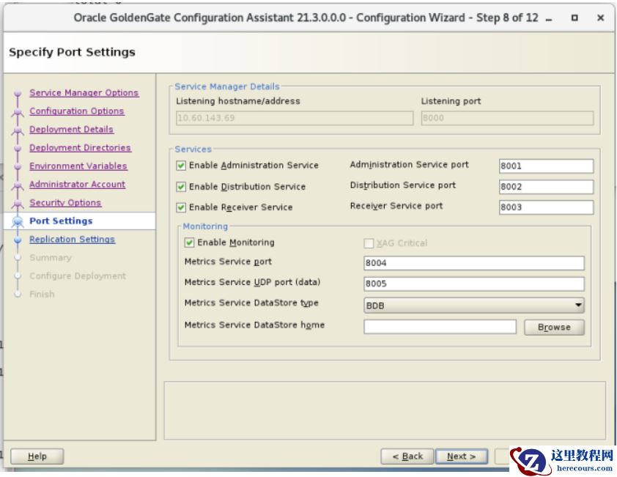Click the Listening hostname/address field

(295, 118)
